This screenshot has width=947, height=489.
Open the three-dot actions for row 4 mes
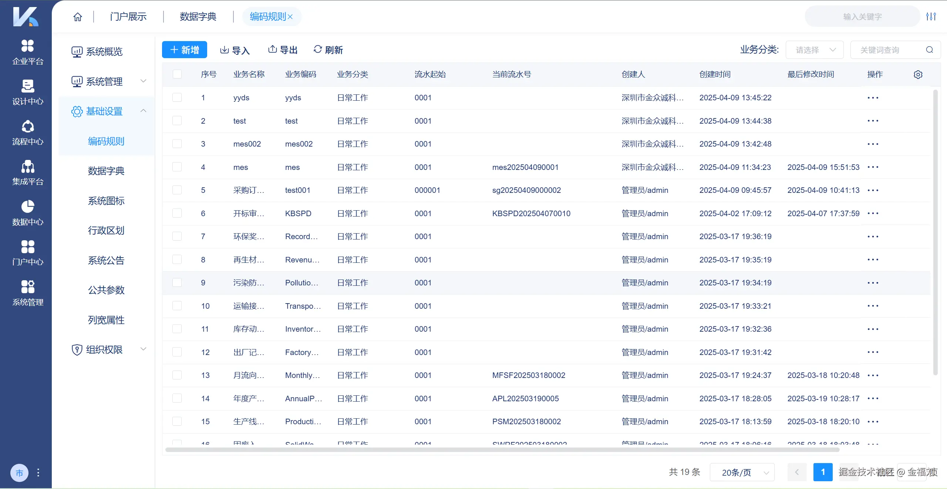(873, 167)
